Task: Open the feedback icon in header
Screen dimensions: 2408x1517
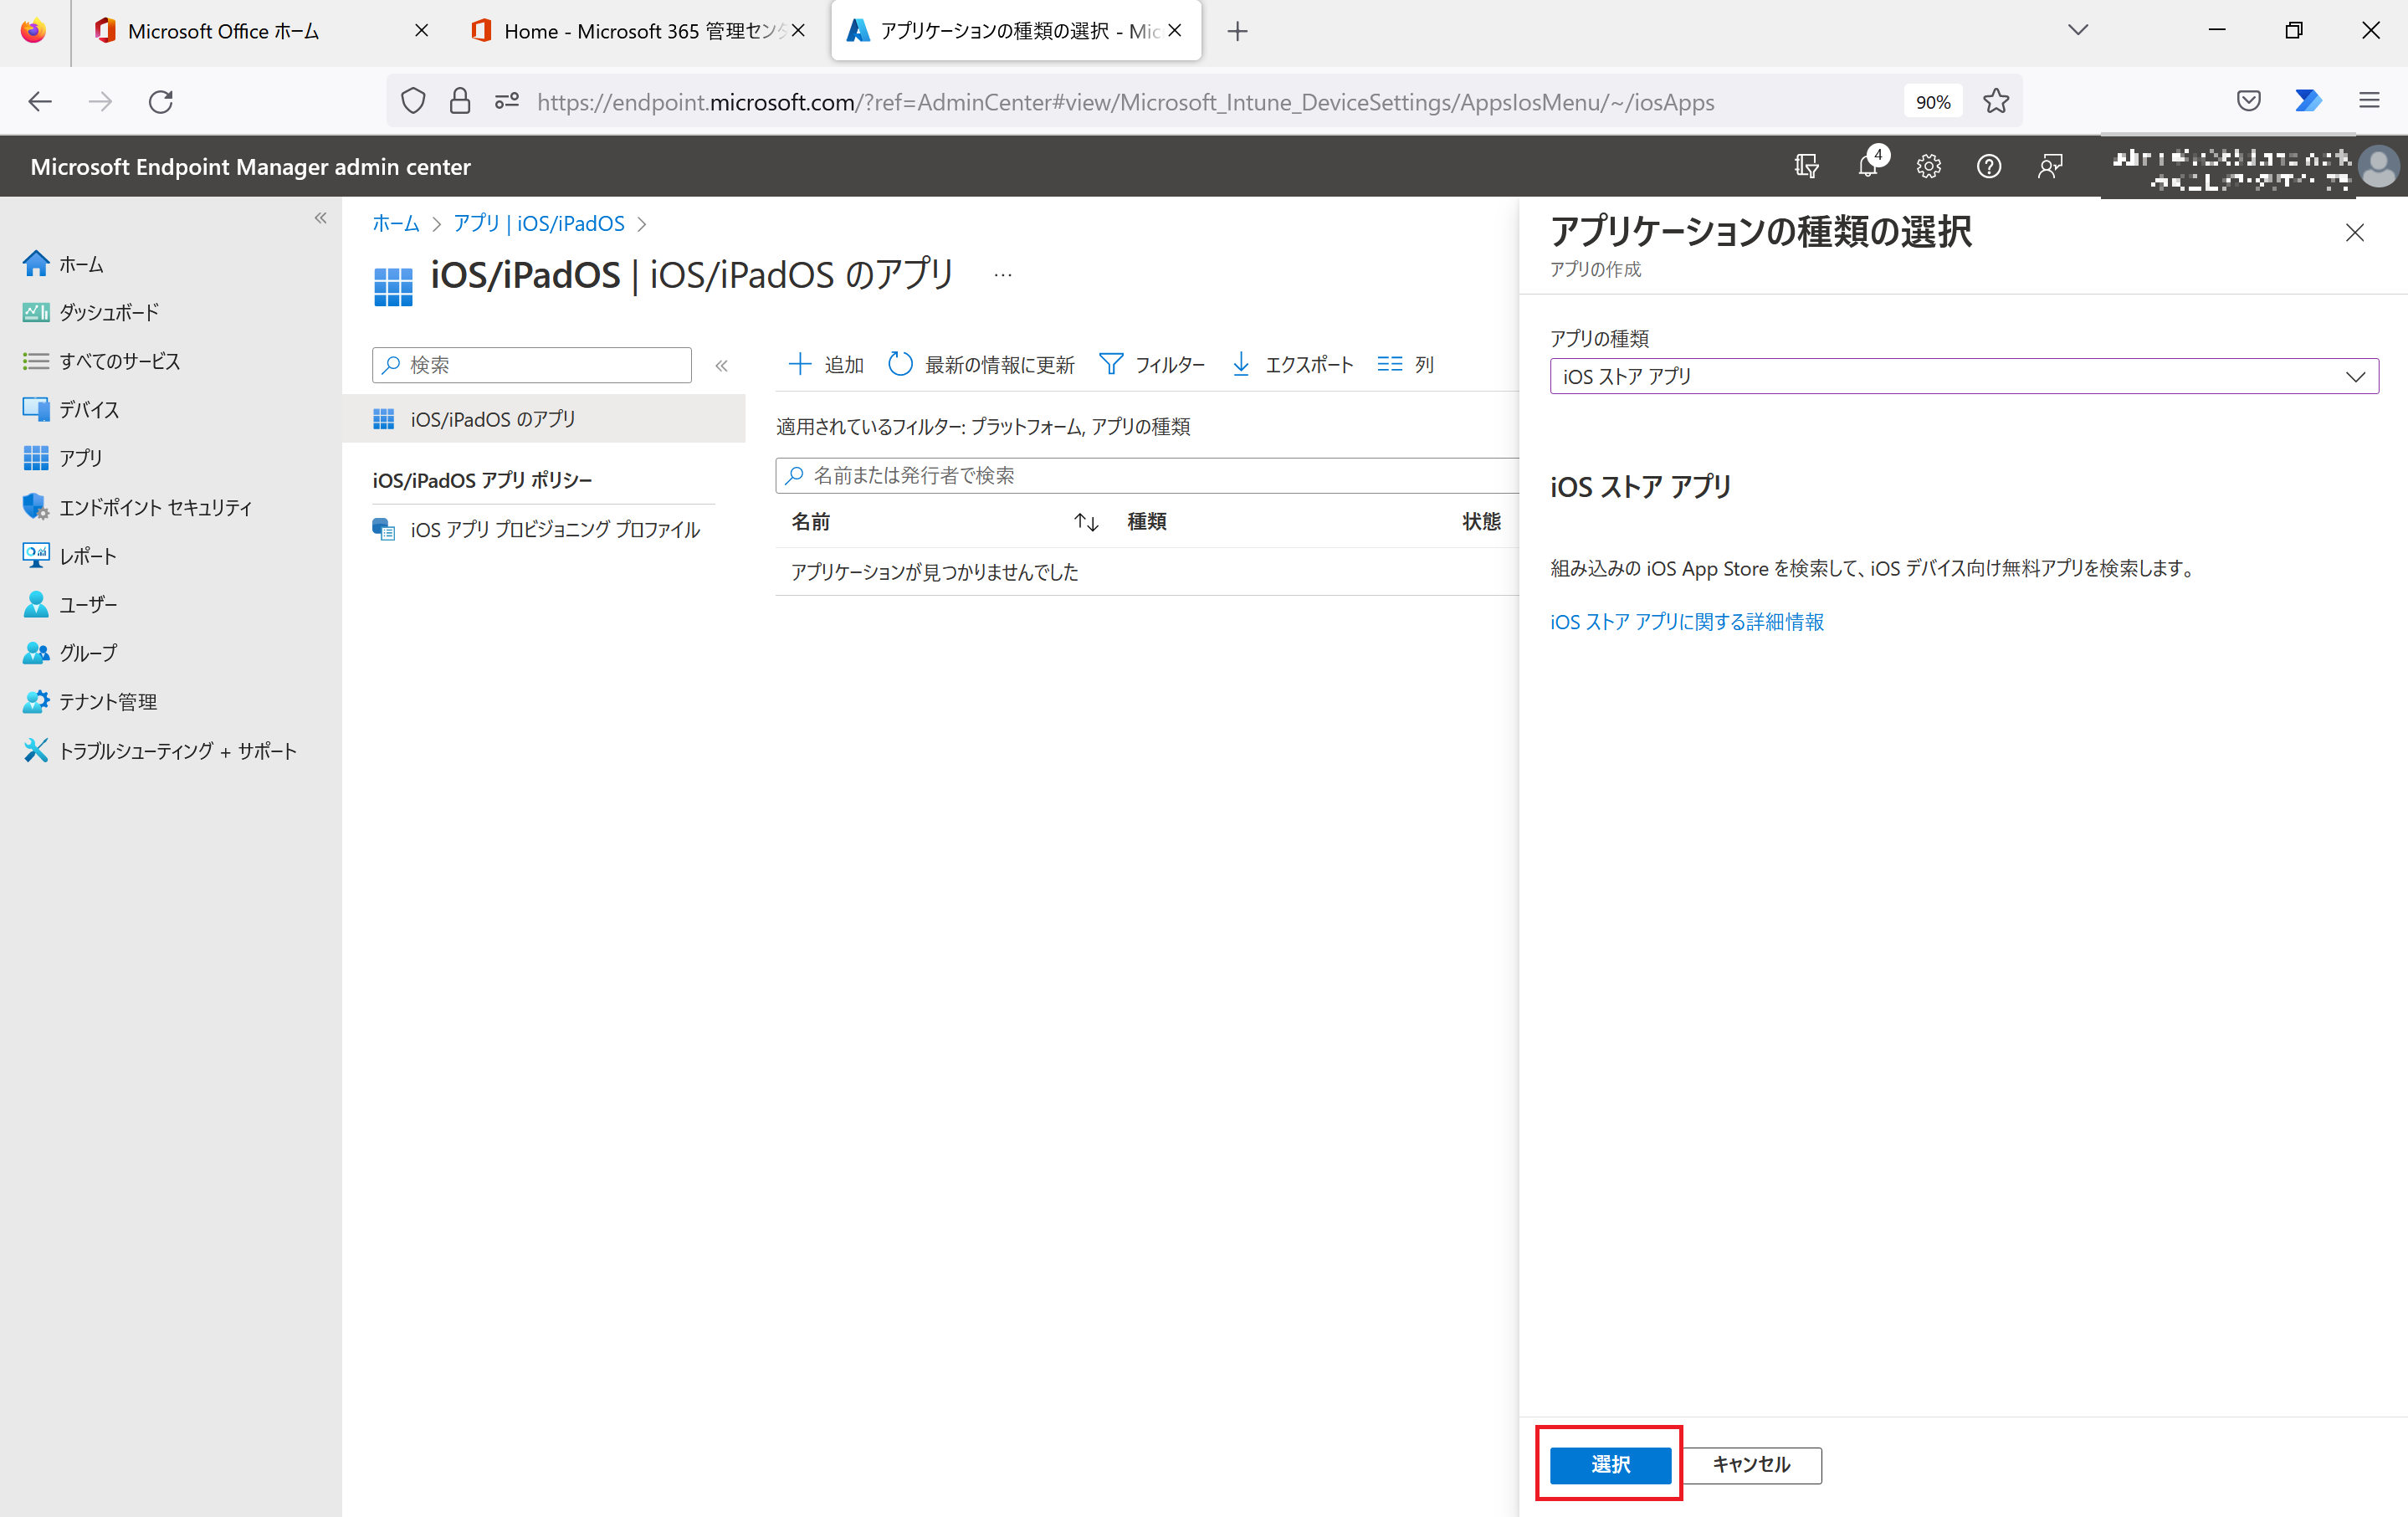Action: click(2050, 166)
